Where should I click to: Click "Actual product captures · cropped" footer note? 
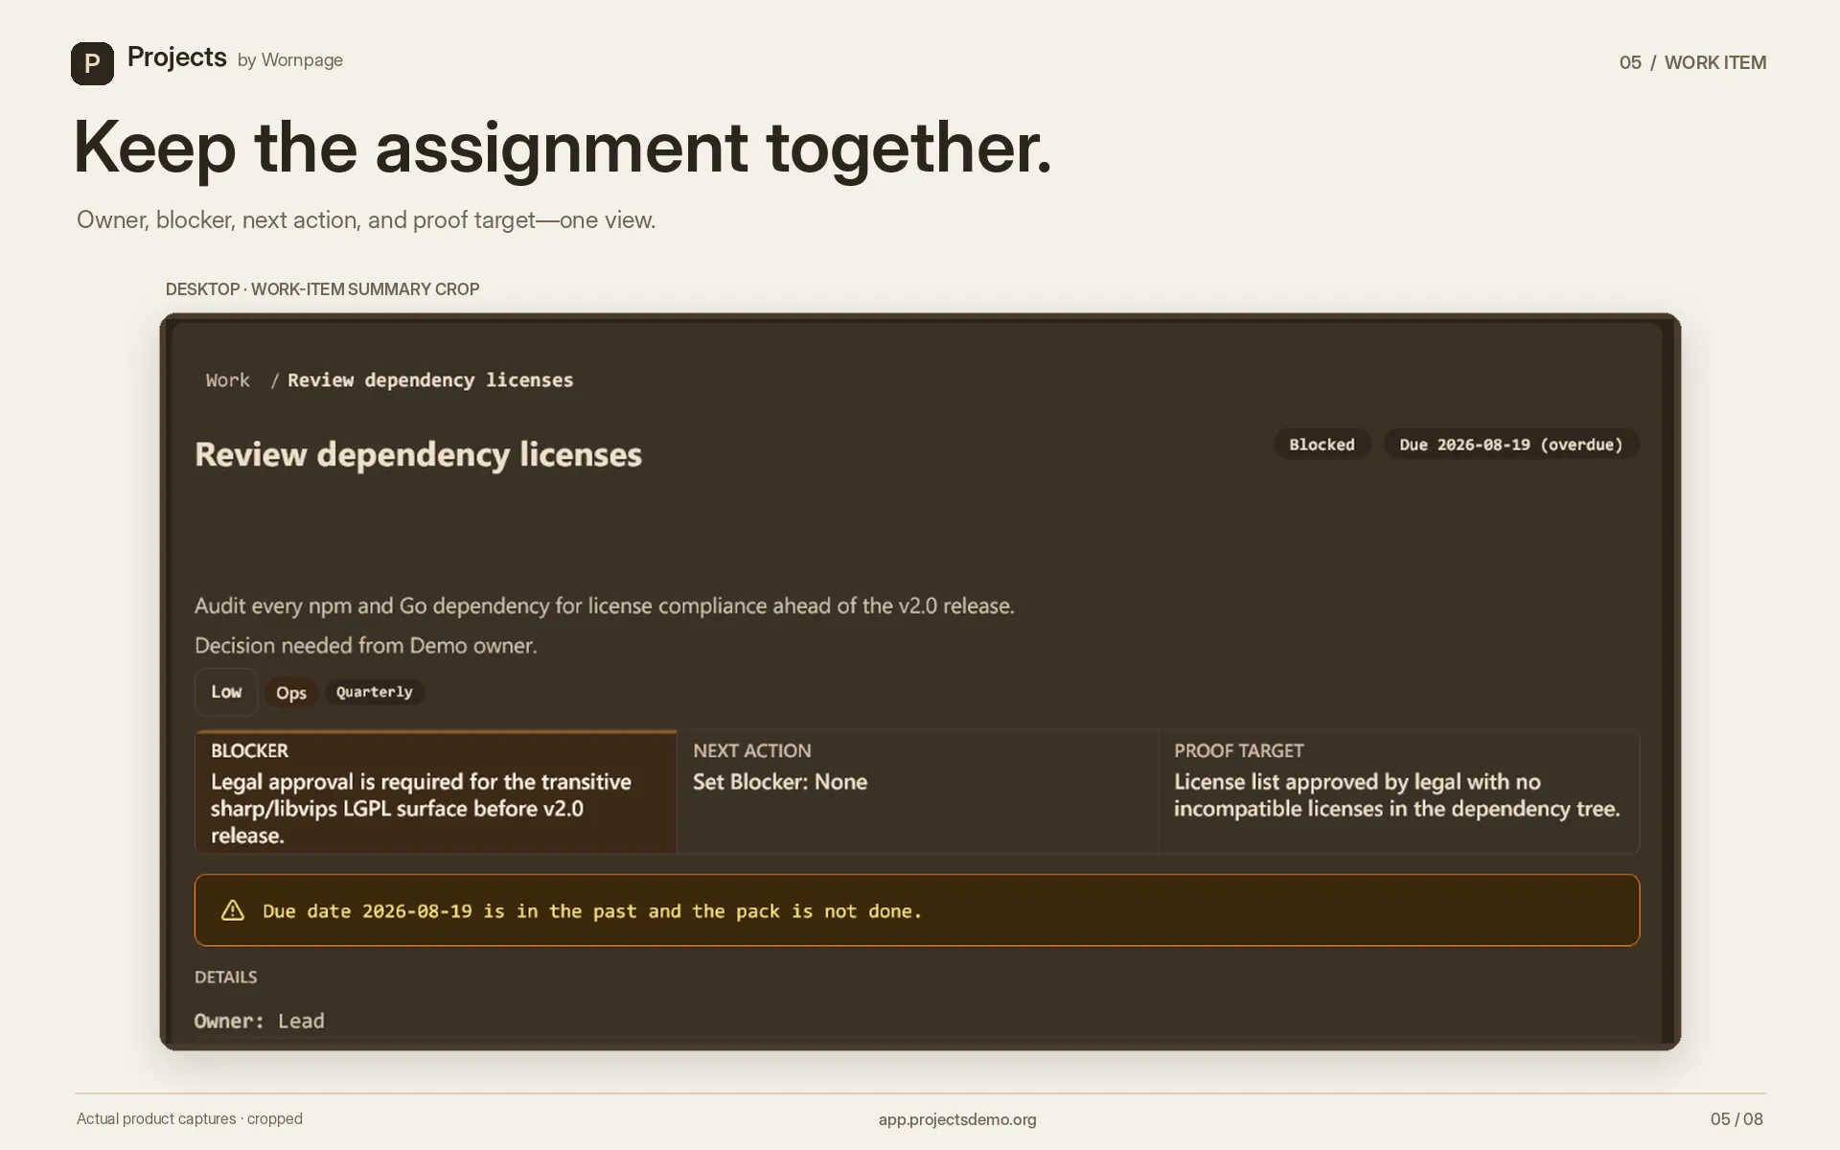(190, 1119)
